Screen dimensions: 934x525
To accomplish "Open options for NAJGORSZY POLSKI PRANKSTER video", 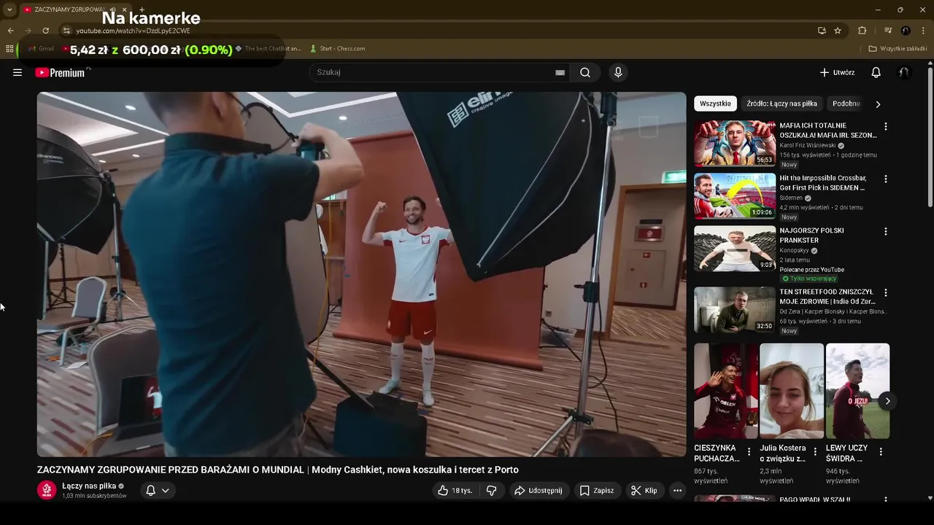I will coord(886,231).
